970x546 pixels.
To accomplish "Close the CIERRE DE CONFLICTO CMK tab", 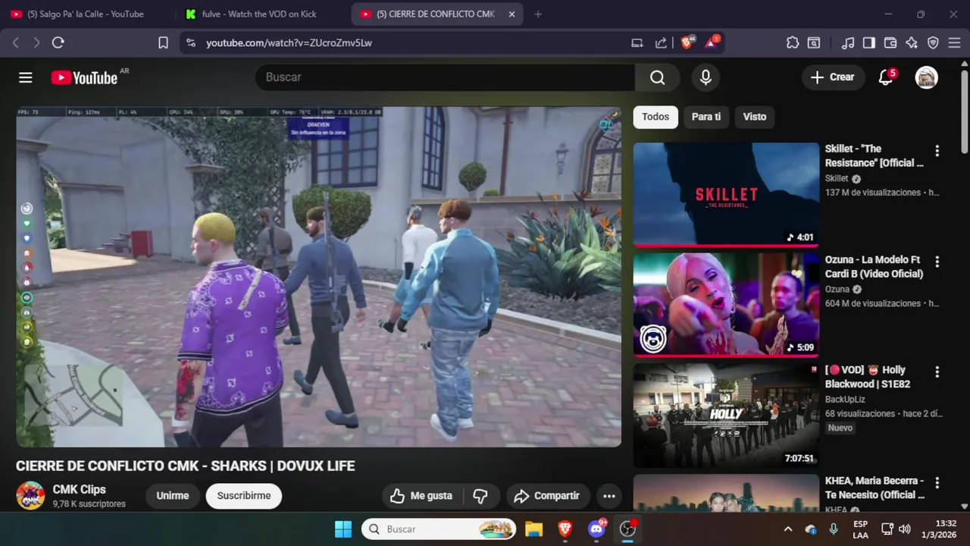I will click(x=512, y=14).
